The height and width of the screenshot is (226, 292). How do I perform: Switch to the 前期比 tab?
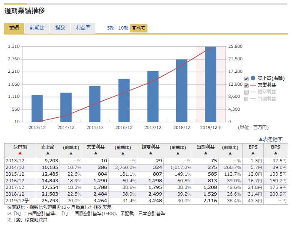[37, 28]
